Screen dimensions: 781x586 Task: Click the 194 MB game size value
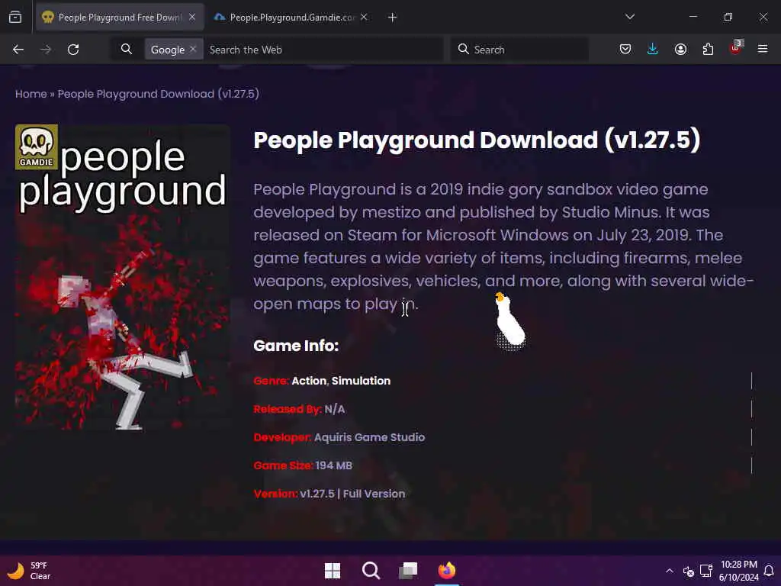coord(334,465)
